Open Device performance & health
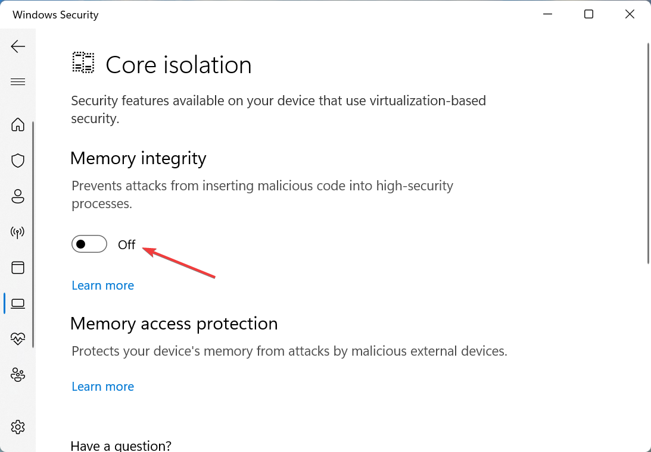 click(18, 338)
